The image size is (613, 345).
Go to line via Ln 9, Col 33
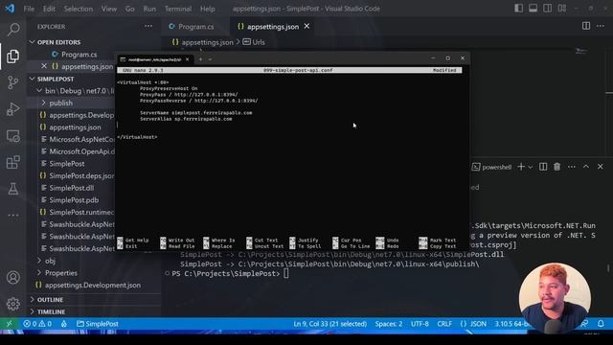pos(329,324)
